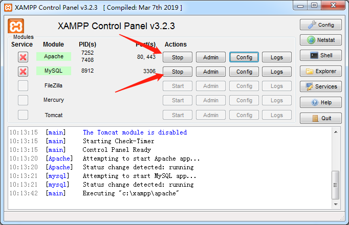Start the FileZilla module
This screenshot has width=349, height=225.
pos(178,86)
